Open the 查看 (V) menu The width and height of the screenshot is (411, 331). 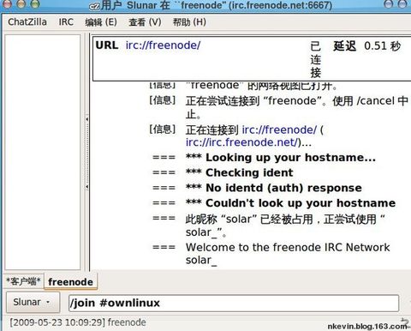[x=145, y=22]
